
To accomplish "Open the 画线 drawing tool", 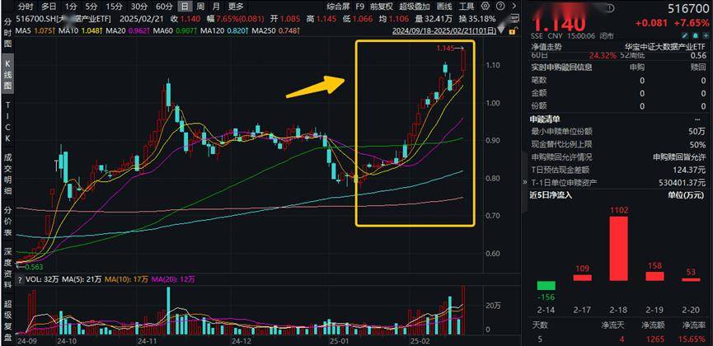I will point(444,6).
